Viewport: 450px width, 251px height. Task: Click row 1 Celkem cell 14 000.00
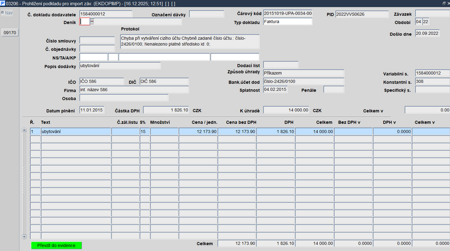coord(315,131)
